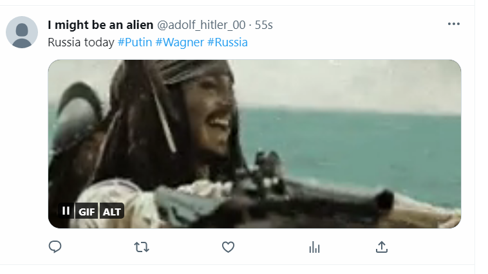The height and width of the screenshot is (274, 488).
Task: Pause the GIF playback
Action: (x=66, y=211)
